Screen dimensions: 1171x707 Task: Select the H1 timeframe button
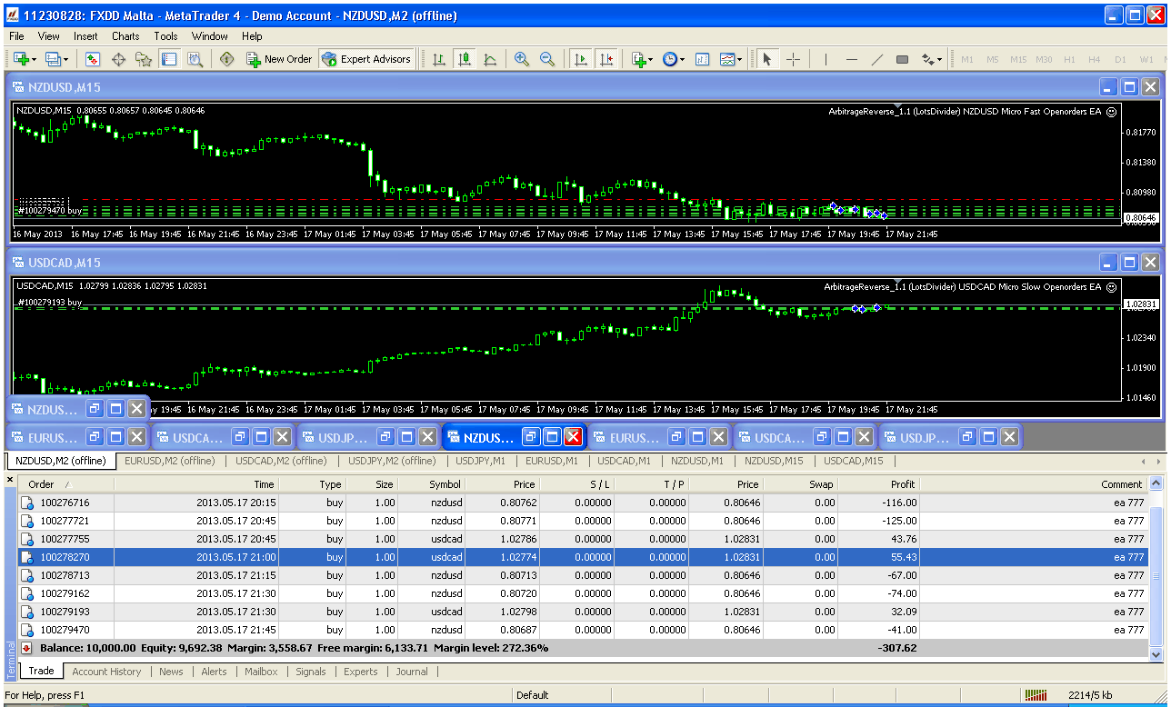[x=1069, y=59]
